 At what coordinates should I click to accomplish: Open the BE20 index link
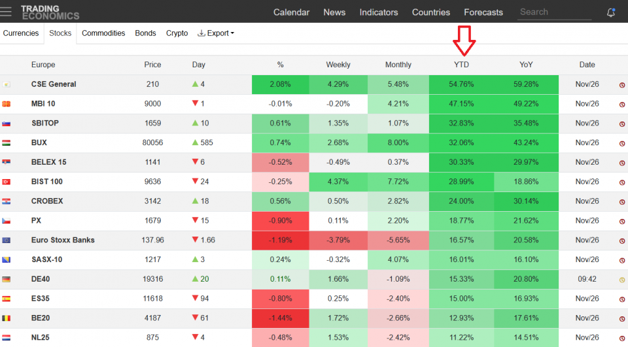pyautogui.click(x=41, y=318)
